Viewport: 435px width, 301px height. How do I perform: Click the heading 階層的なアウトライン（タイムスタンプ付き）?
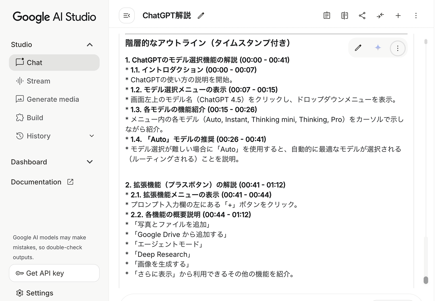[208, 43]
